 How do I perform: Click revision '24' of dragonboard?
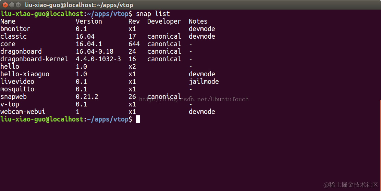(x=132, y=51)
